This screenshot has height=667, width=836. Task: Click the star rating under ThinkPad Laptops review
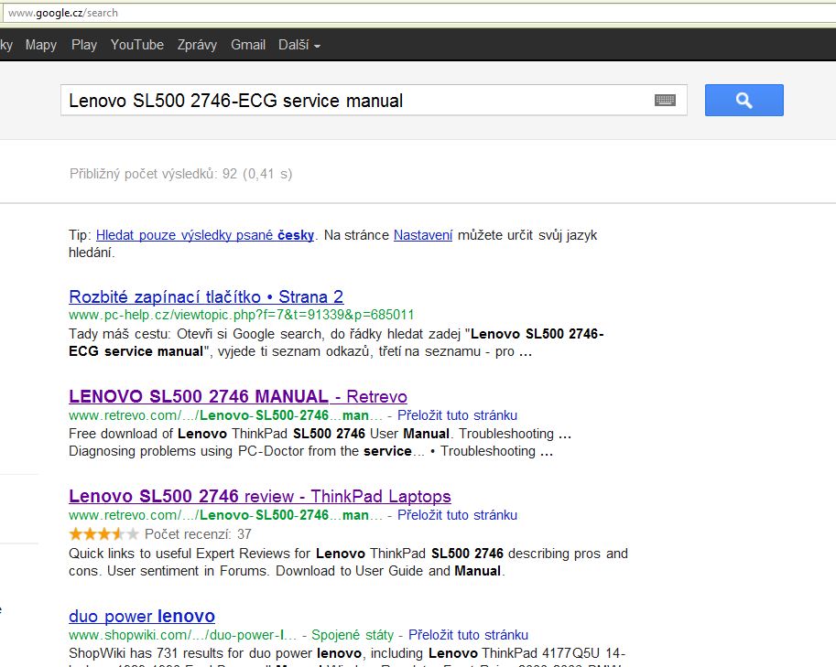tap(104, 533)
